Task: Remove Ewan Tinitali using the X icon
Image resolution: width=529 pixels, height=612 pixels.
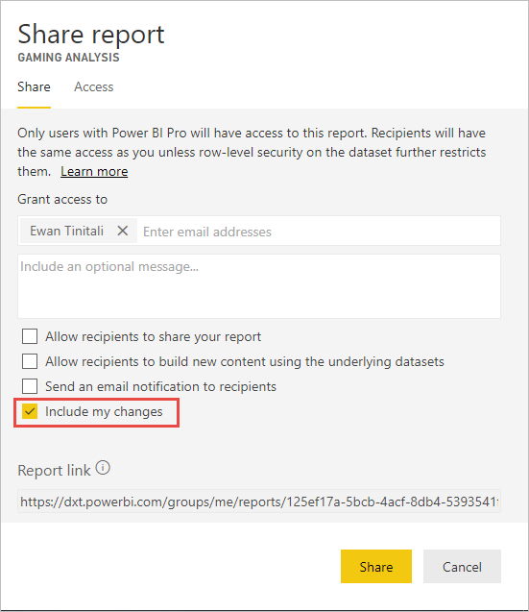Action: click(x=123, y=231)
